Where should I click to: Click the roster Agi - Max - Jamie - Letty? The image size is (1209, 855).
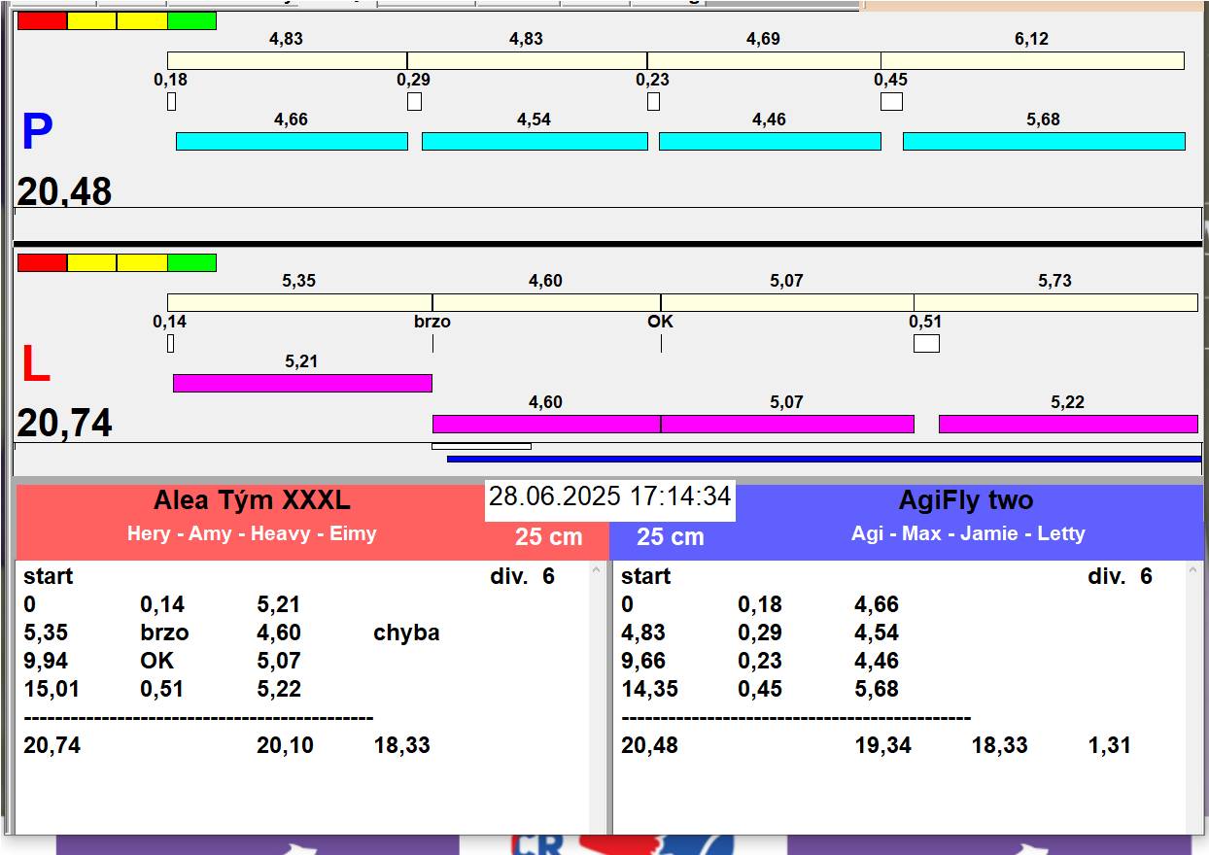coord(968,533)
